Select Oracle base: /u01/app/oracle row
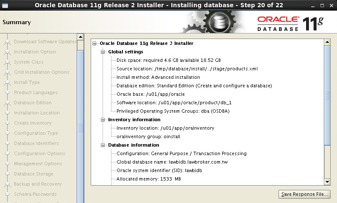 click(x=150, y=95)
